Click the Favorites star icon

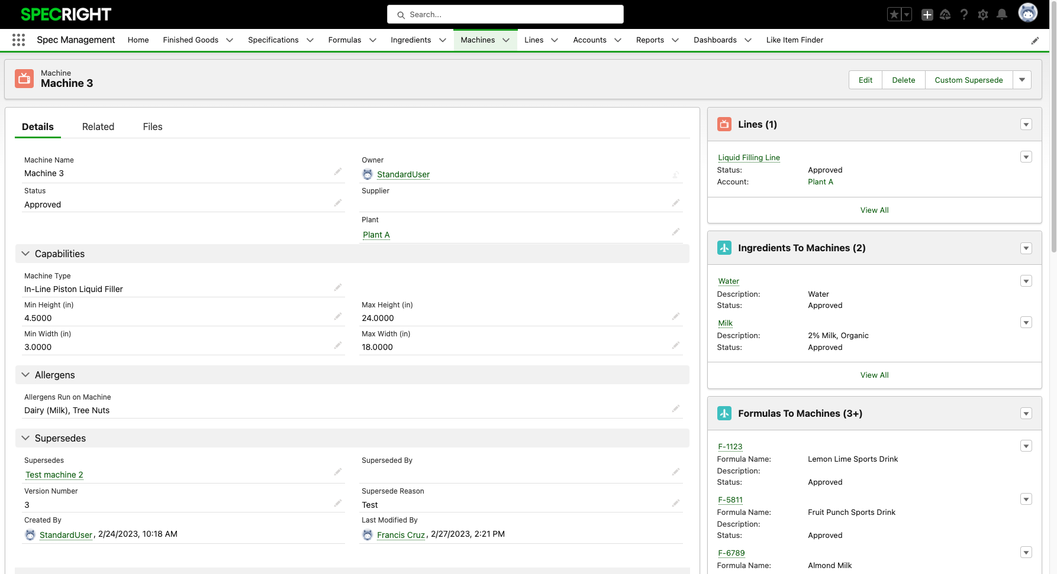tap(894, 15)
